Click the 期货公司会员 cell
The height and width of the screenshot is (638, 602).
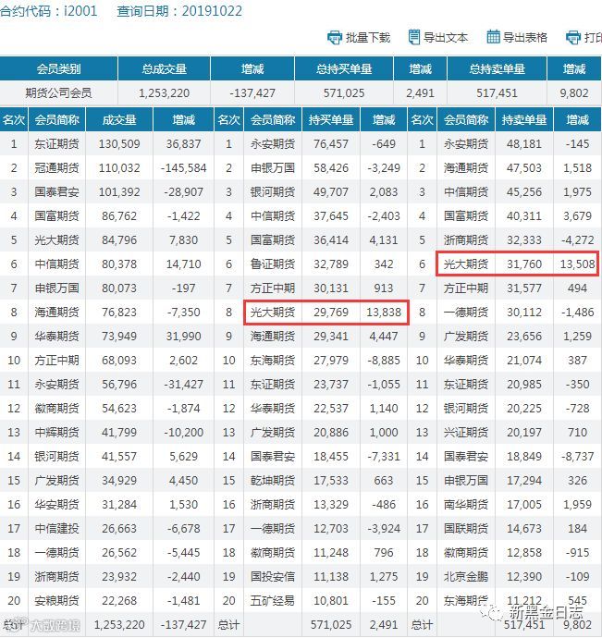(58, 93)
